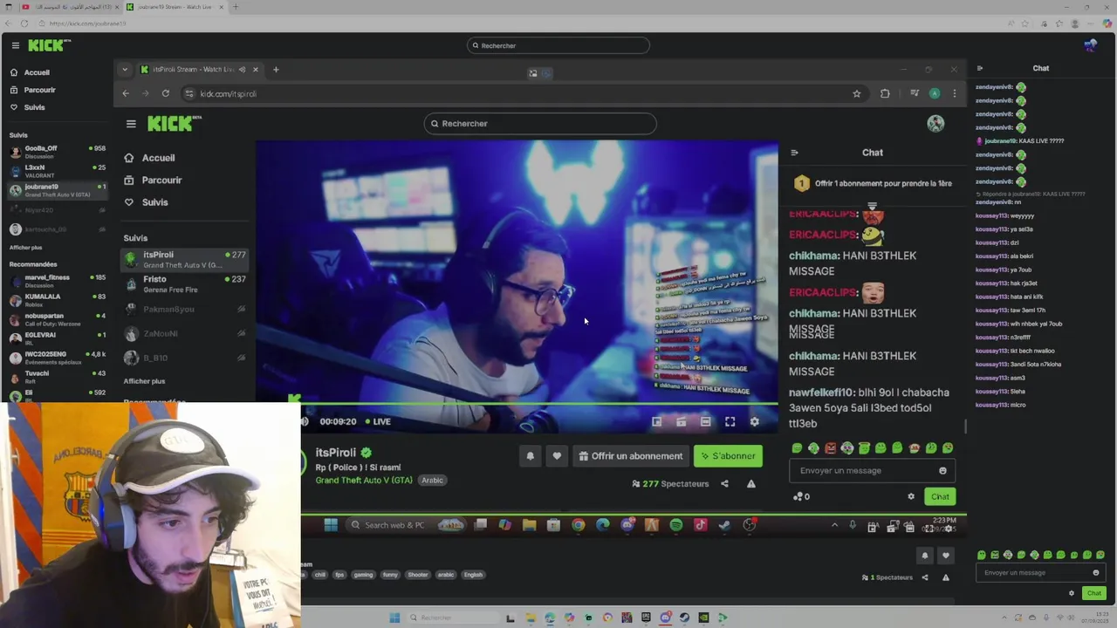The width and height of the screenshot is (1117, 628).
Task: Reload the inner kick.com/itspiroli page
Action: (x=165, y=93)
